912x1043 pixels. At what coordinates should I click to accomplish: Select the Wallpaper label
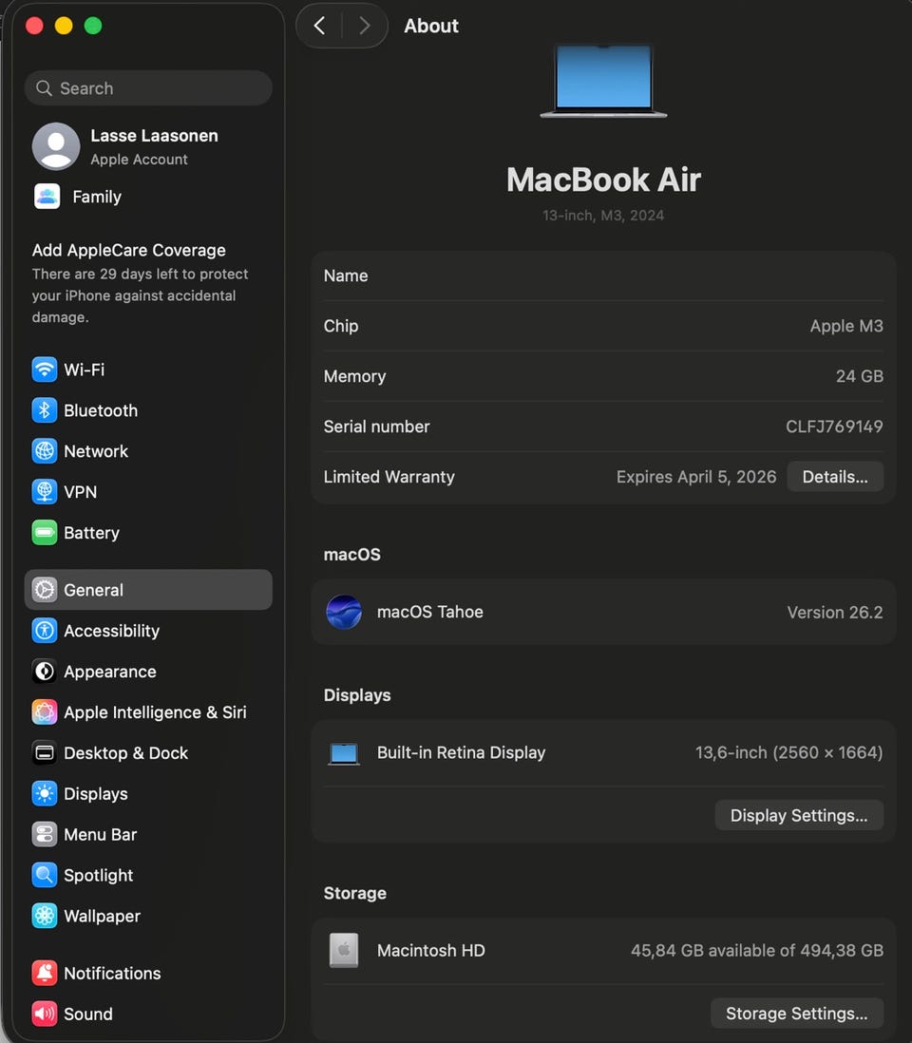(x=103, y=917)
